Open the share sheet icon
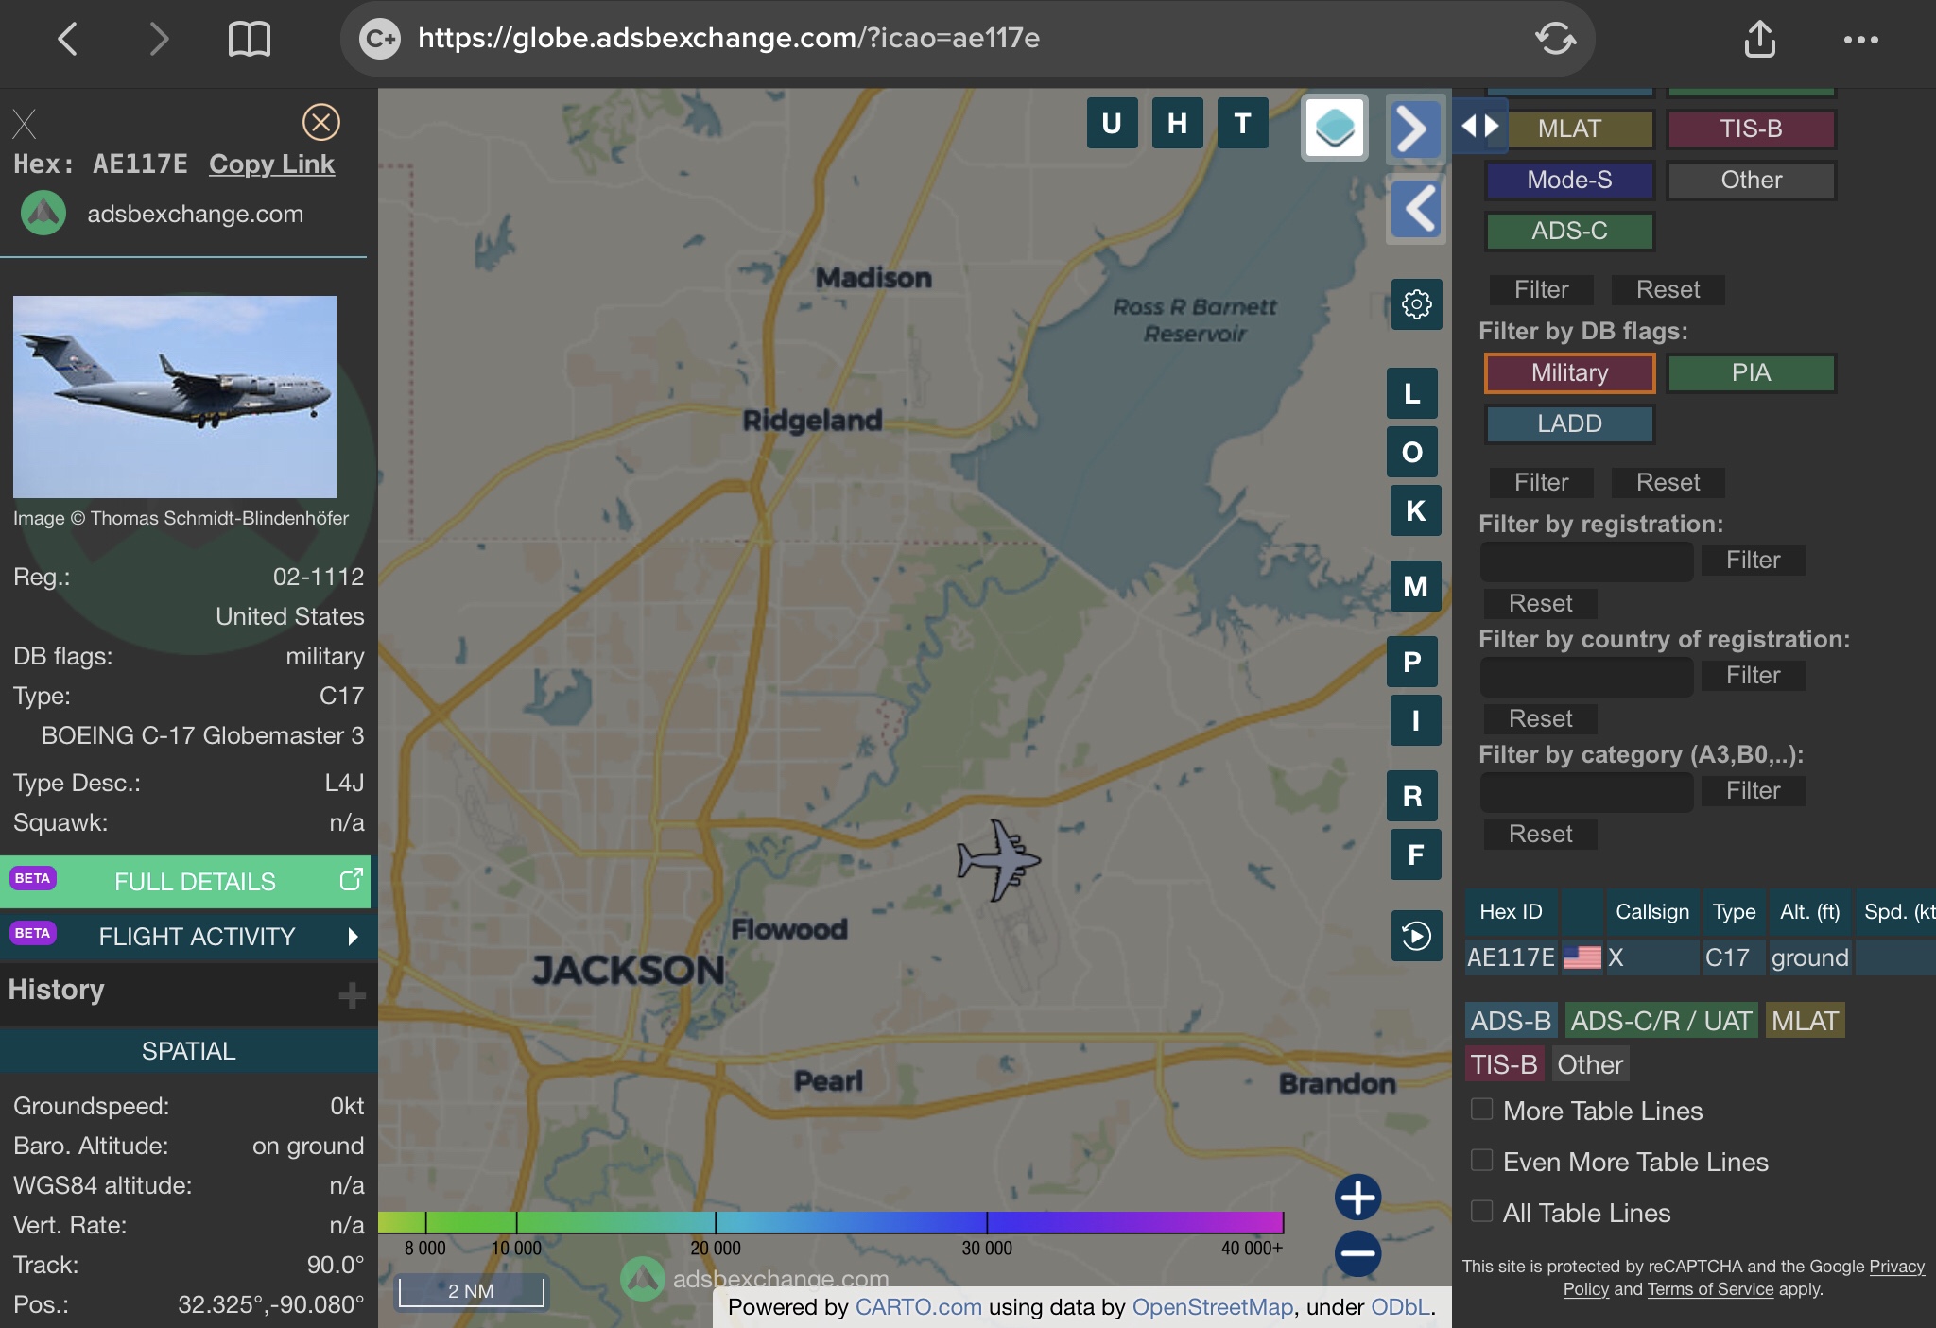Image resolution: width=1936 pixels, height=1328 pixels. coord(1759,39)
